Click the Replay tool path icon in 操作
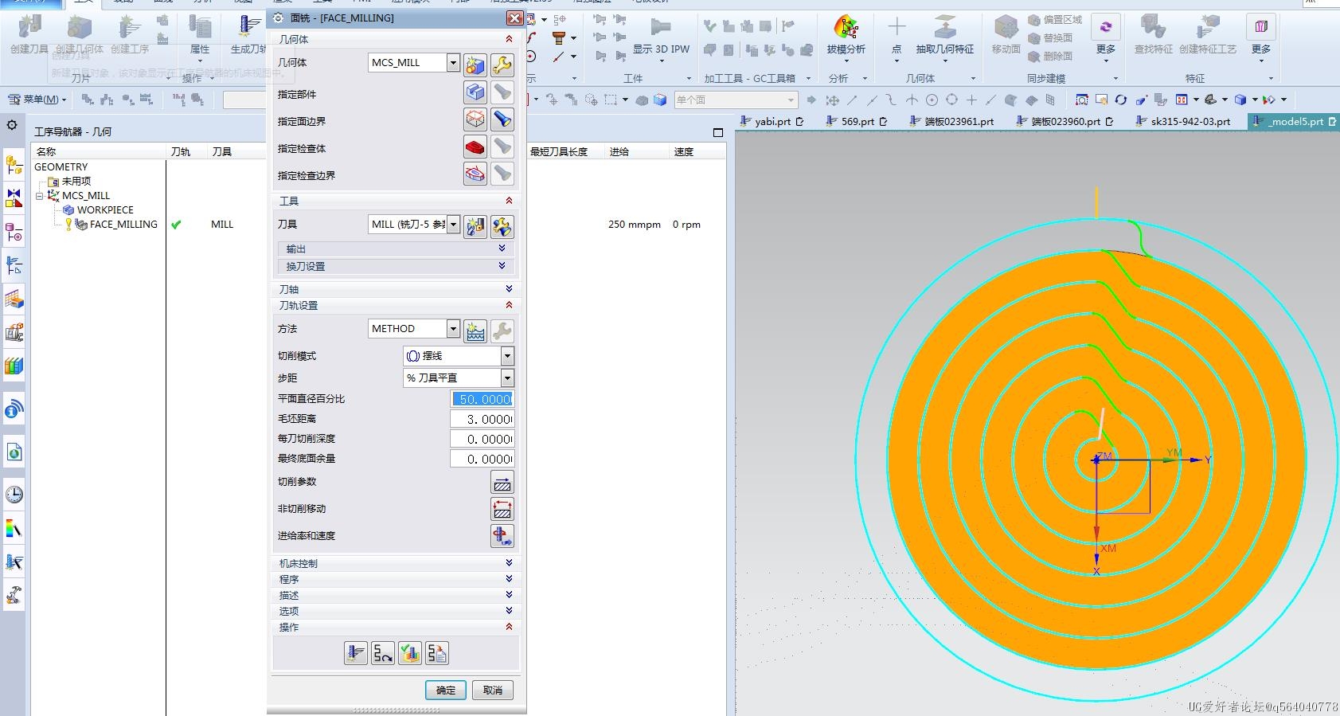 (x=383, y=653)
